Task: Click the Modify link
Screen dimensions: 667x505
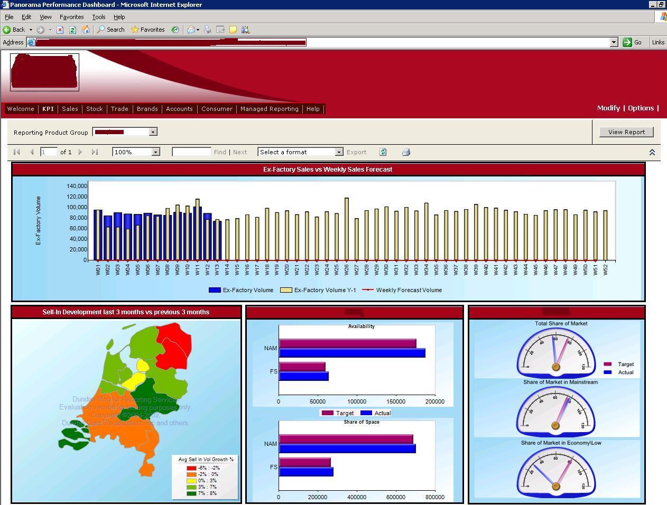Action: (x=608, y=108)
